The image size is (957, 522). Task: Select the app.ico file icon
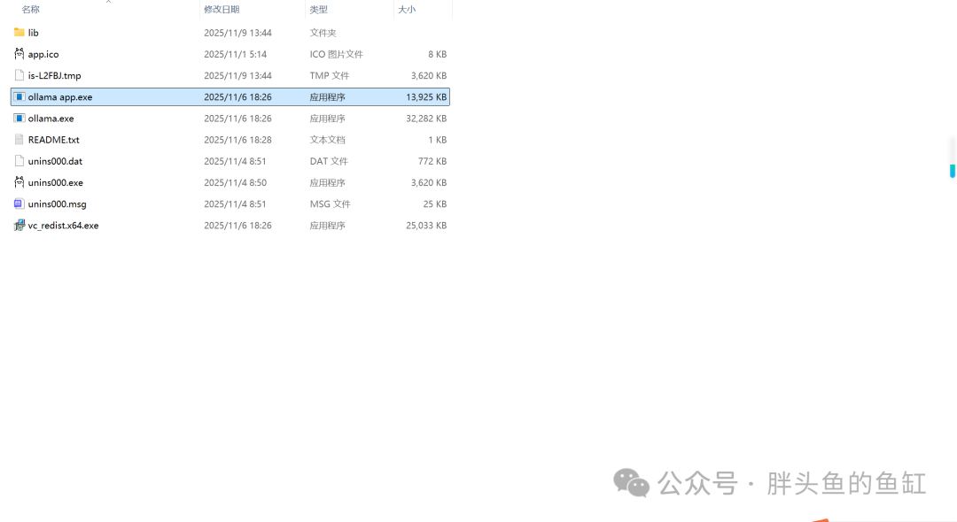pos(19,54)
